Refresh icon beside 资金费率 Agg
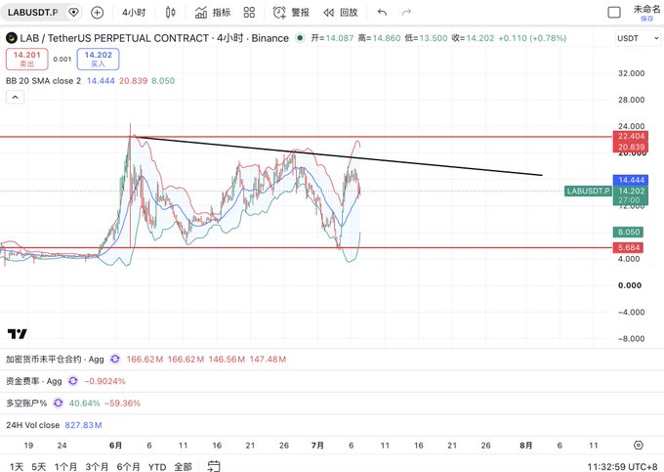 coord(73,381)
